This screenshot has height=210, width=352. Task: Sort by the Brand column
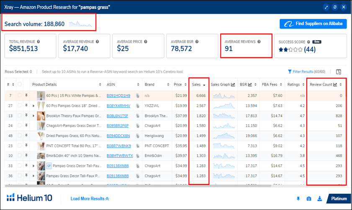168,85
